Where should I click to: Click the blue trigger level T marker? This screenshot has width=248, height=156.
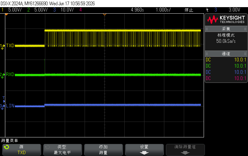click(x=4, y=100)
